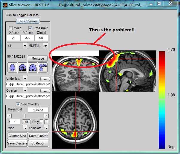Click the Montage button
The image size is (180, 154).
coord(38,58)
